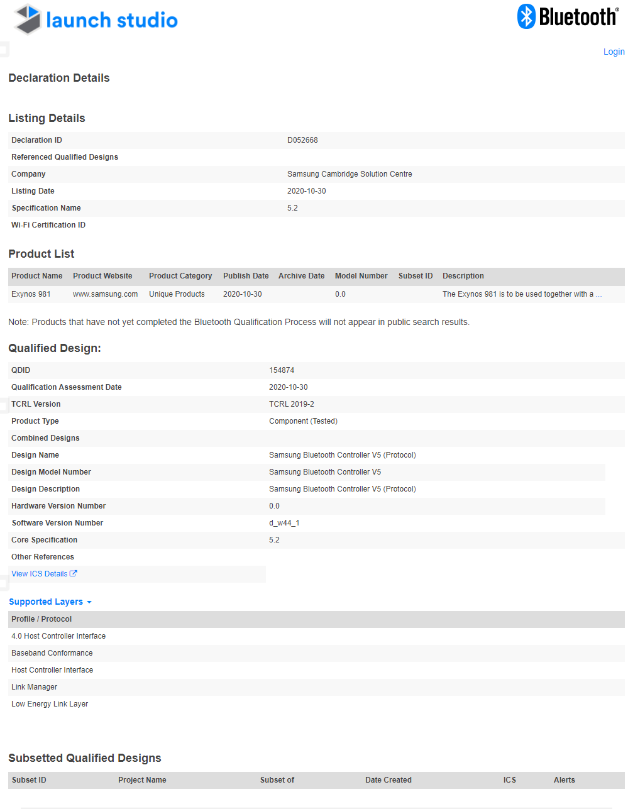
Task: Click the Supported Layers caret arrow
Action: pyautogui.click(x=89, y=602)
